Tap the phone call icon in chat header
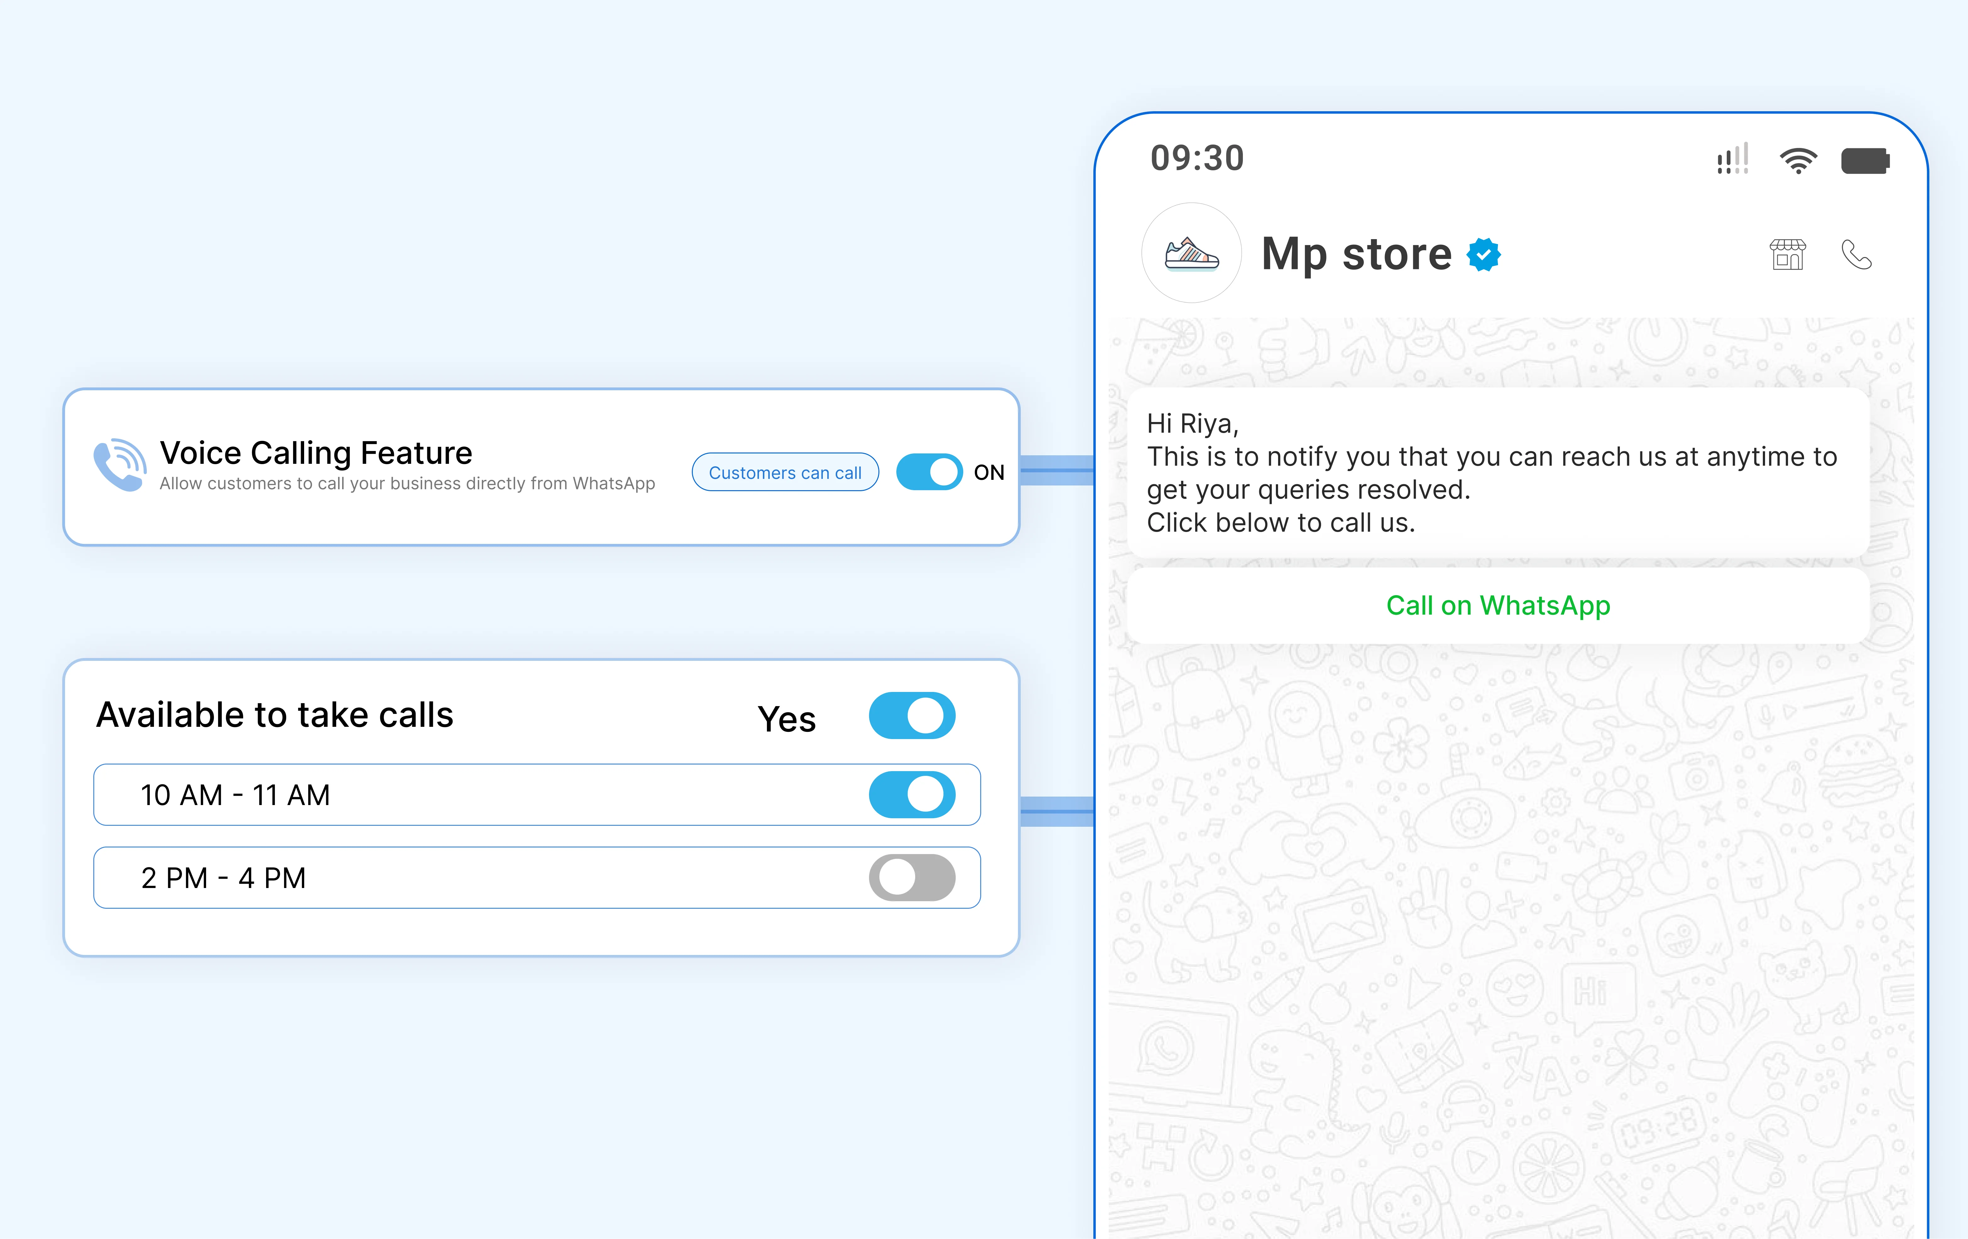 point(1856,254)
